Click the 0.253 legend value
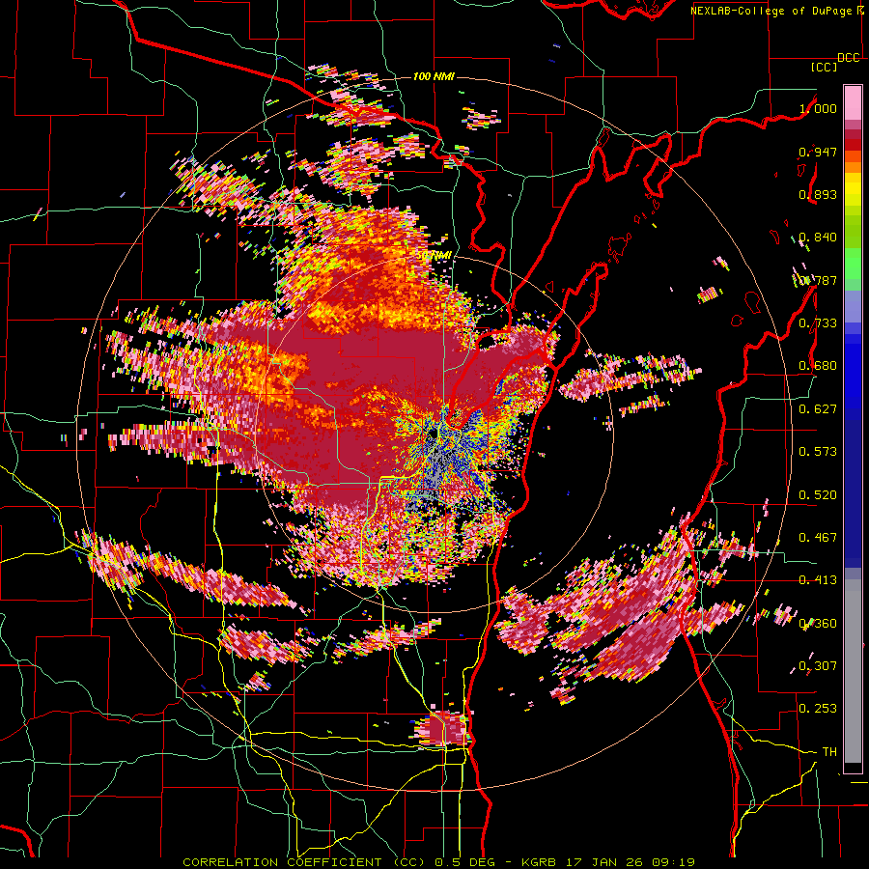This screenshot has width=869, height=869. [818, 709]
